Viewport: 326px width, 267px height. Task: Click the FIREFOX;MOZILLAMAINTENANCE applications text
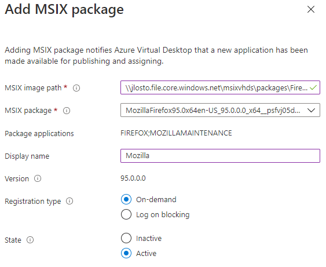pyautogui.click(x=176, y=133)
